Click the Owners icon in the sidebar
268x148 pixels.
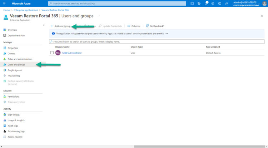point(5,54)
